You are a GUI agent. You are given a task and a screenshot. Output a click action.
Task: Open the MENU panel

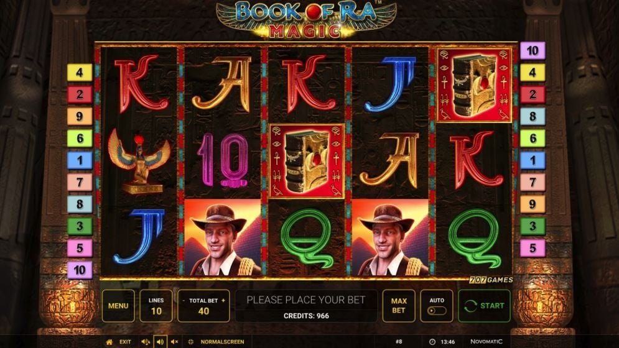point(118,306)
